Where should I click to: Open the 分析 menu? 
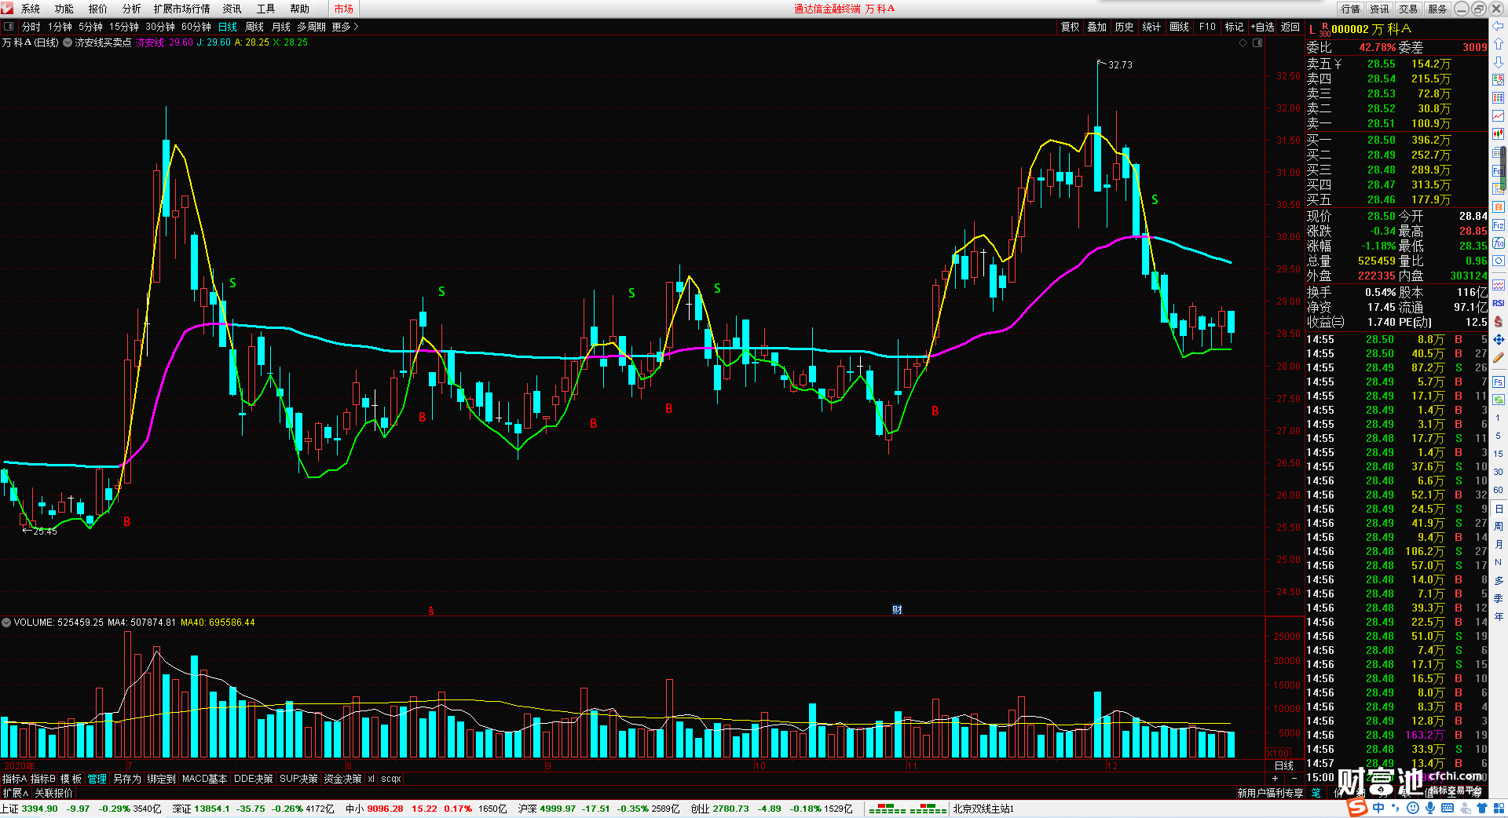click(132, 9)
